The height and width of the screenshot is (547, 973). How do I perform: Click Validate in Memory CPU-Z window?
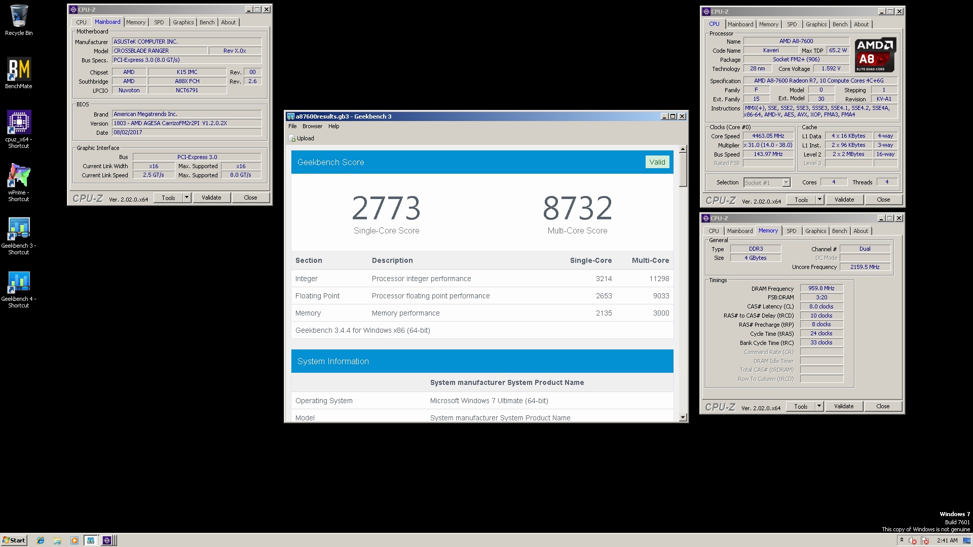(844, 406)
